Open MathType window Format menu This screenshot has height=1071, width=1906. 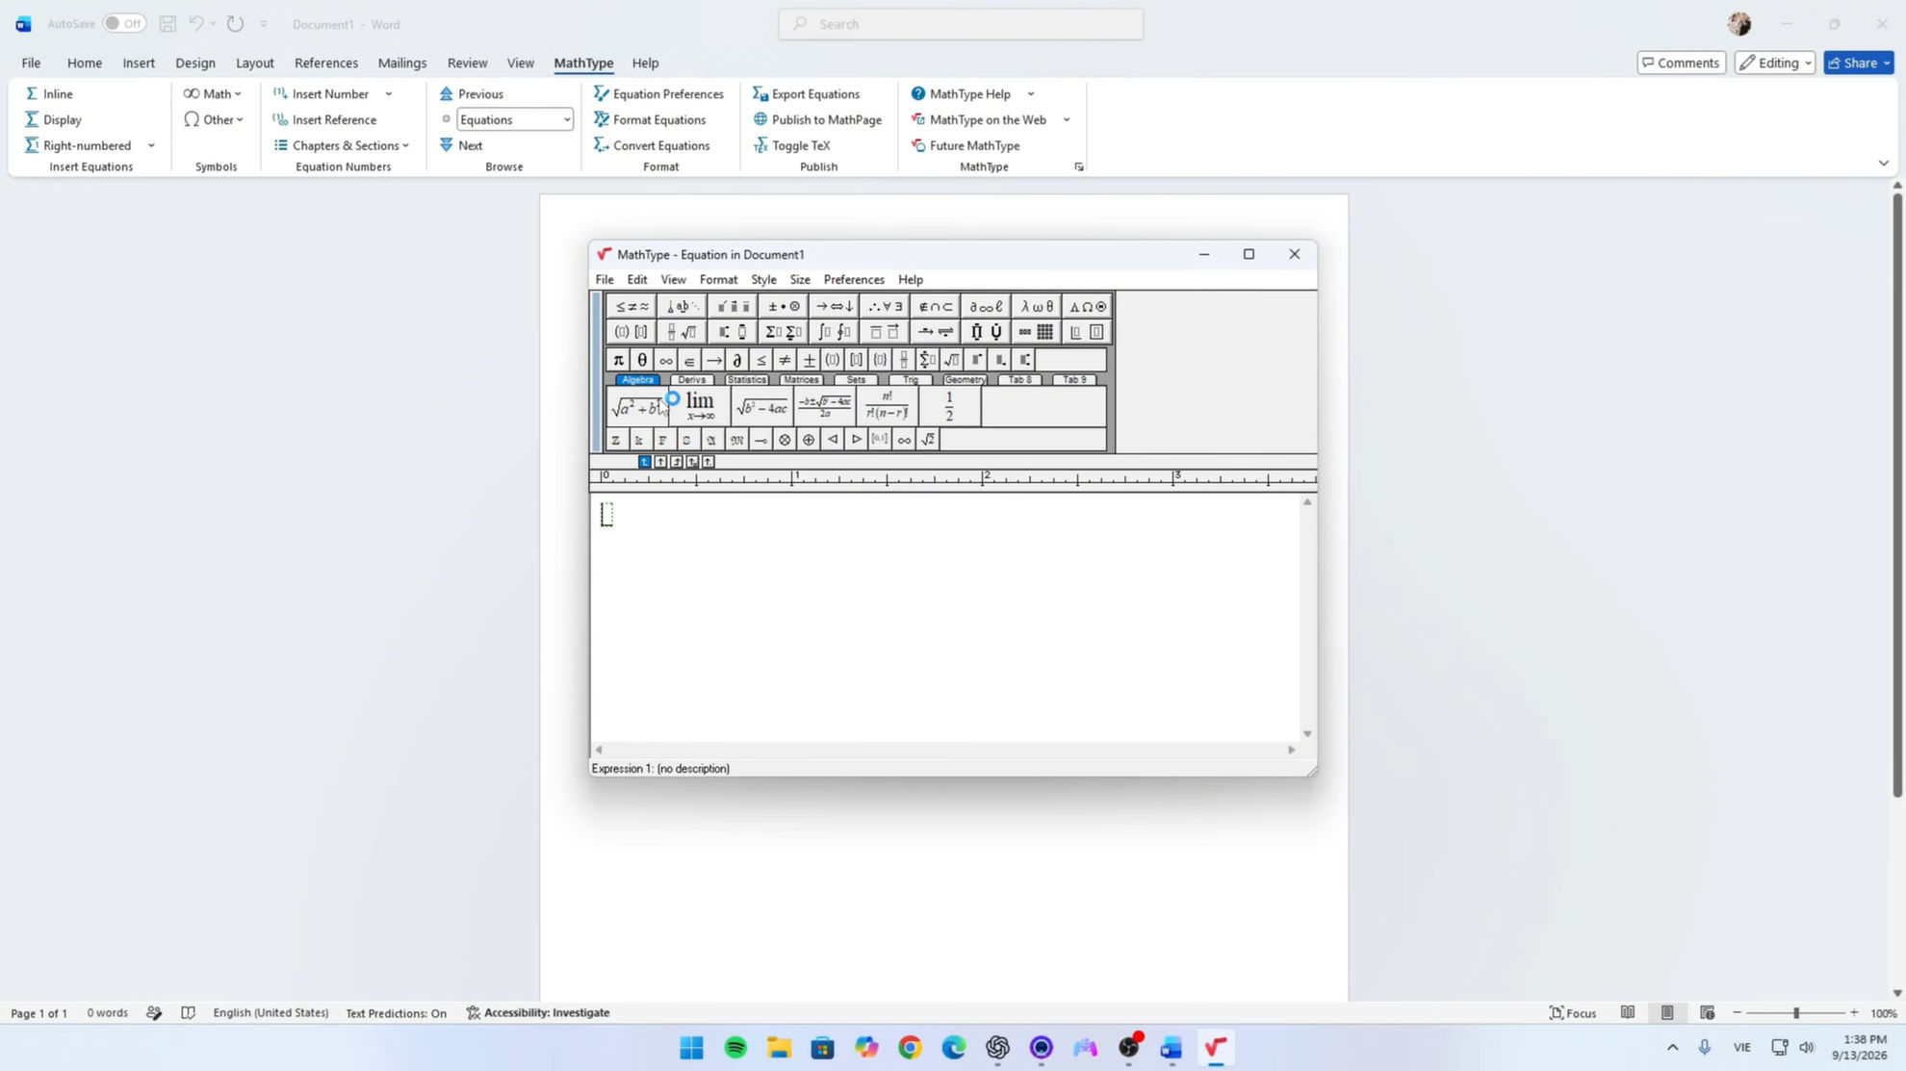718,279
